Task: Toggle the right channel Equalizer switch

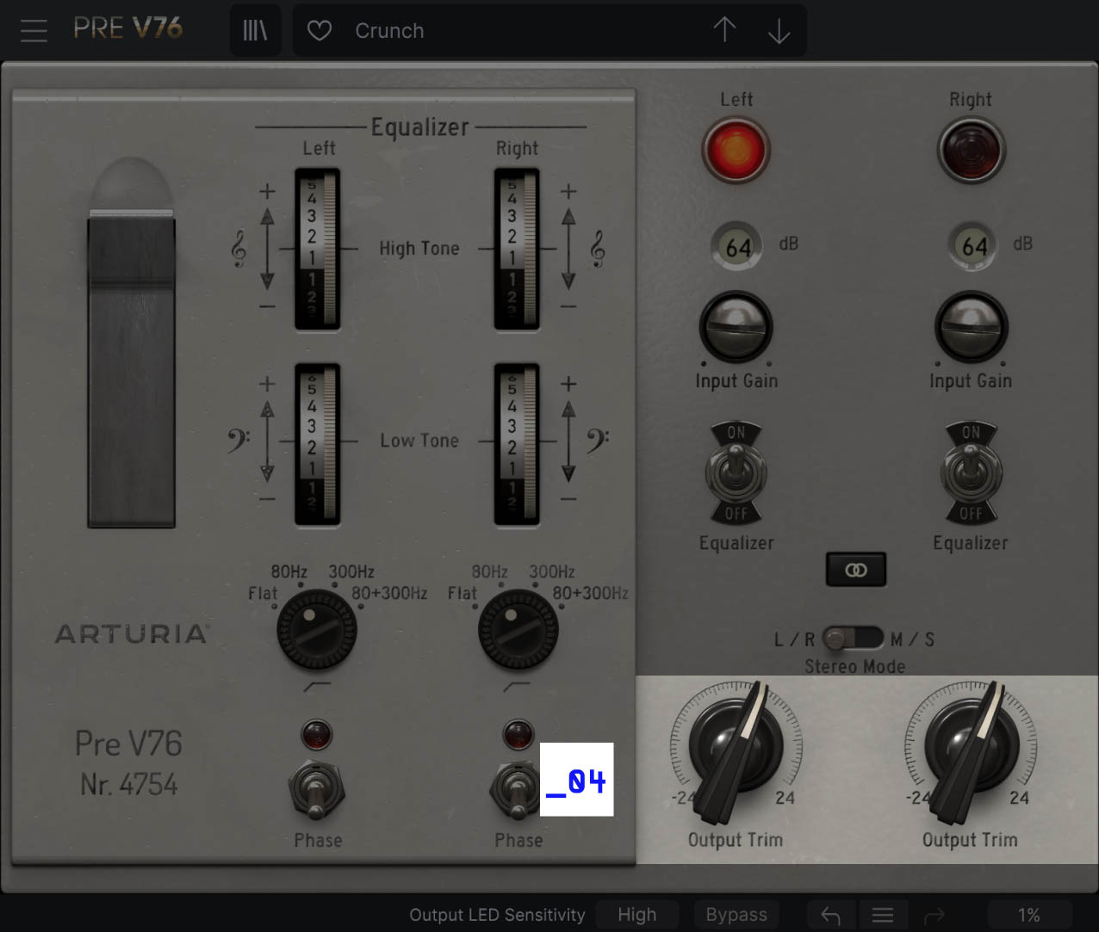Action: tap(971, 472)
